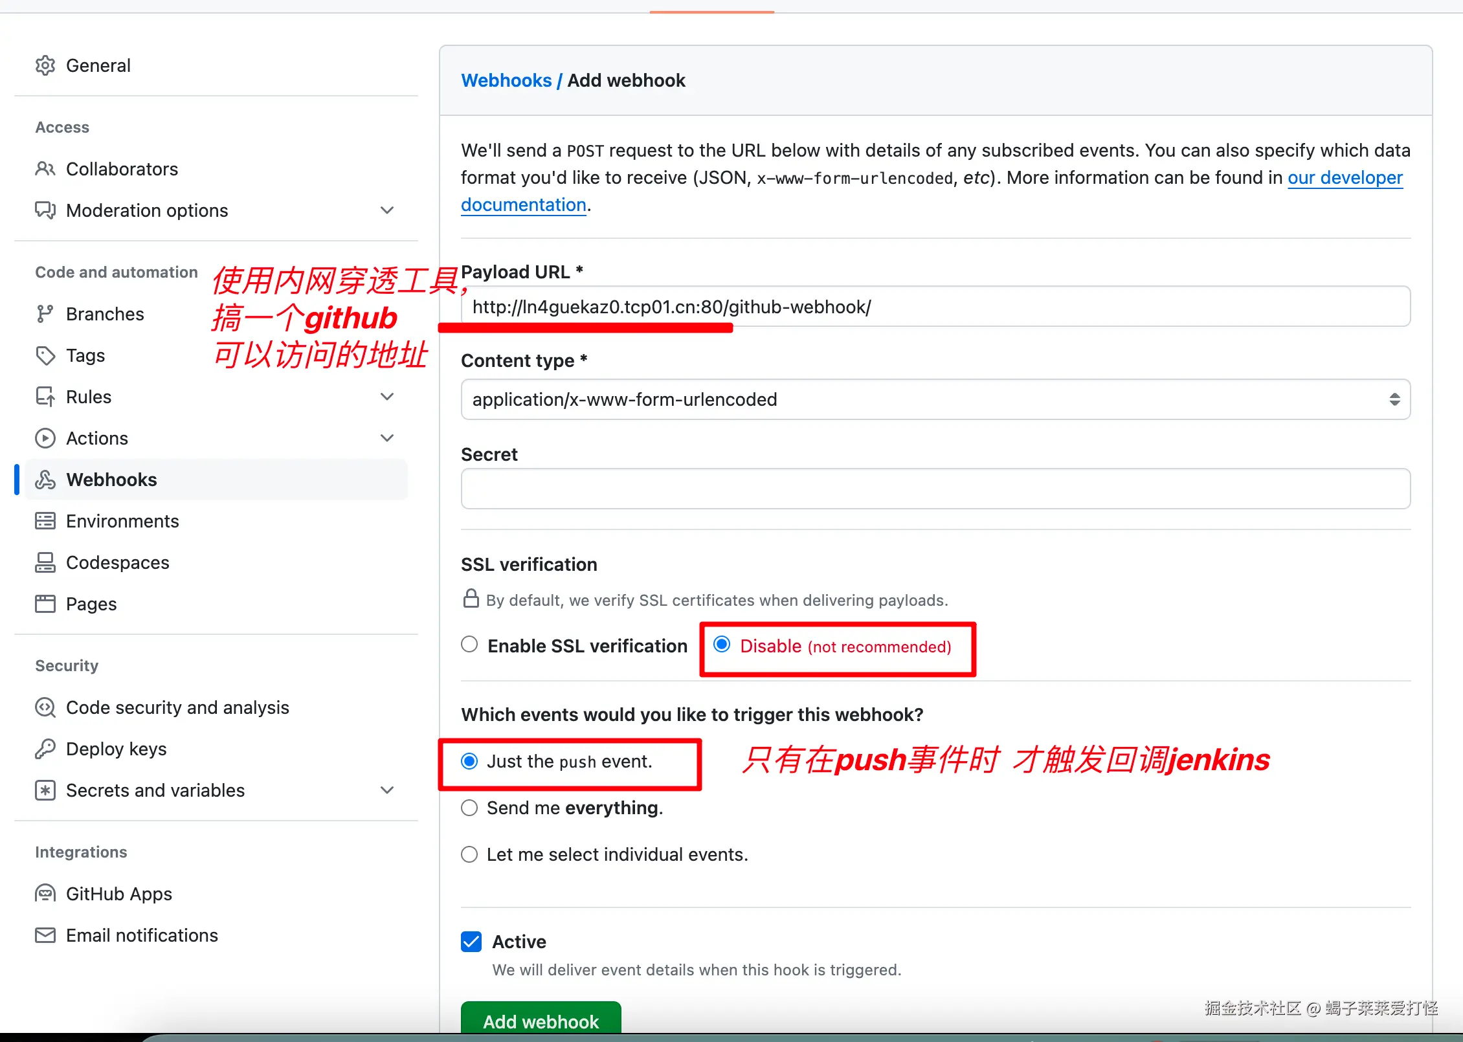The height and width of the screenshot is (1042, 1463).
Task: Open Collaborators settings page
Action: click(122, 169)
